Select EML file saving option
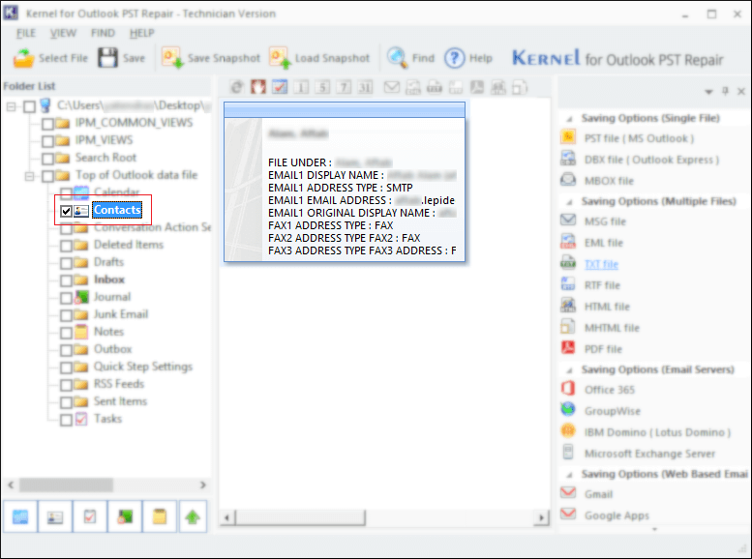Screen dimensions: 752x559 [603, 243]
